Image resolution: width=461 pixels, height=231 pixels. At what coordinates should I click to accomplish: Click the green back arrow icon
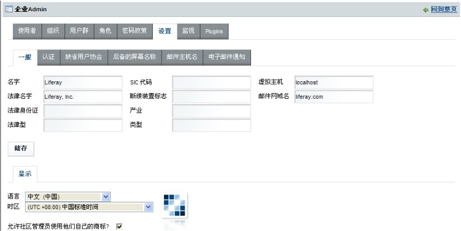tap(426, 10)
